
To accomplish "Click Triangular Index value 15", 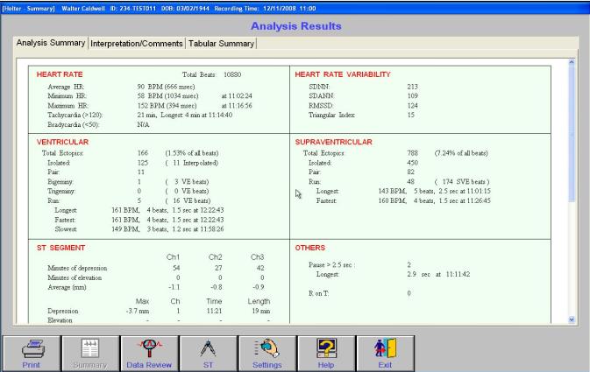I will pyautogui.click(x=410, y=115).
